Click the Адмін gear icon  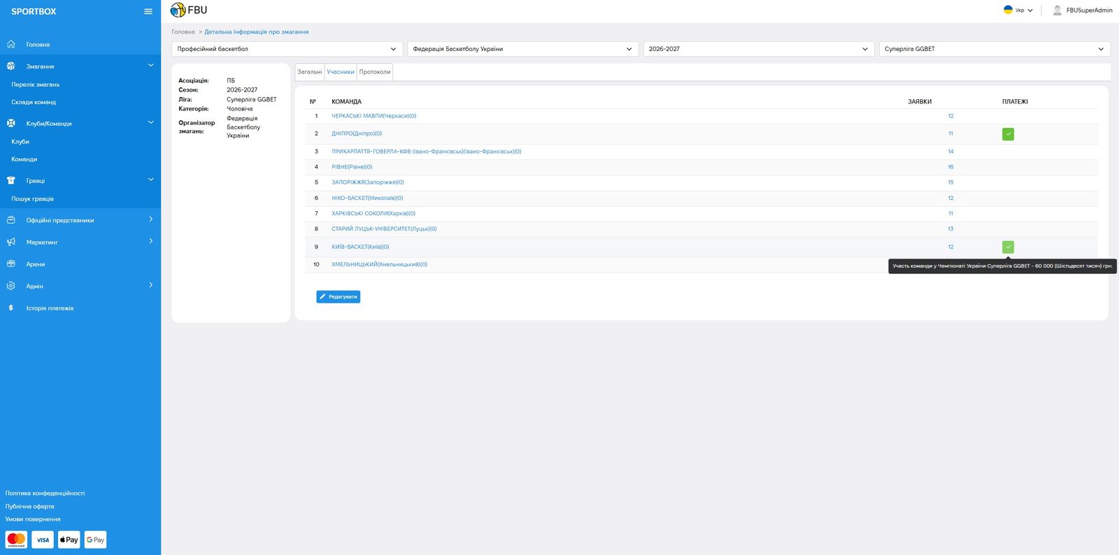[11, 286]
